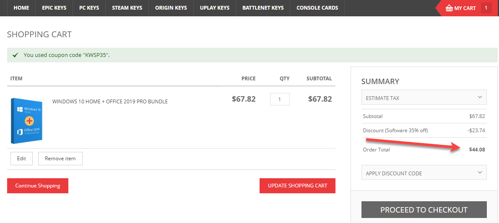
Task: Click the QTY column header
Action: pyautogui.click(x=284, y=79)
